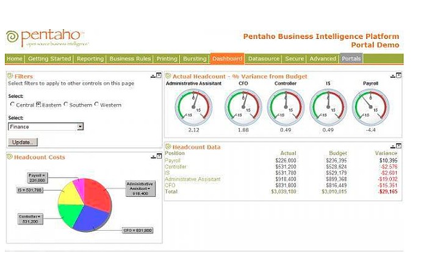Maximize the Headcount Data portlet
Viewport: 421px width, 280px height.
coord(398,146)
